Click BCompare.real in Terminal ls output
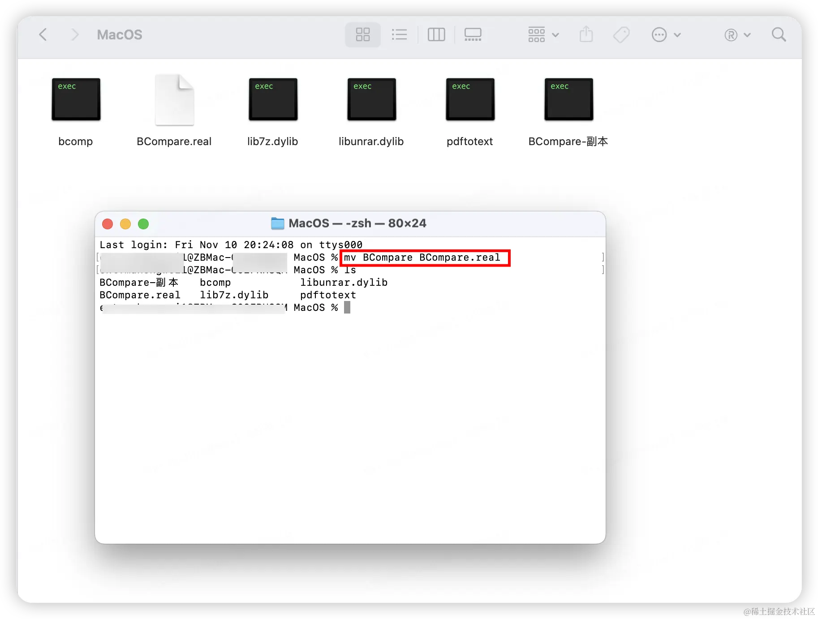The height and width of the screenshot is (619, 818). pyautogui.click(x=140, y=295)
